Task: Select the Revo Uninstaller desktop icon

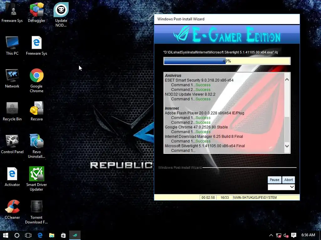Action: [36, 146]
